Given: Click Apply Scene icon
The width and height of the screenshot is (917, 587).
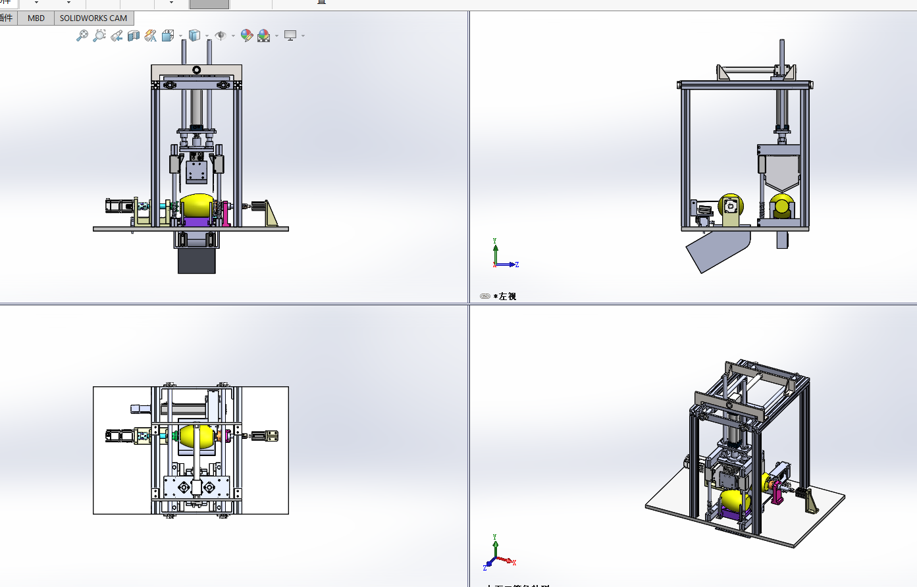Looking at the screenshot, I should tap(264, 36).
